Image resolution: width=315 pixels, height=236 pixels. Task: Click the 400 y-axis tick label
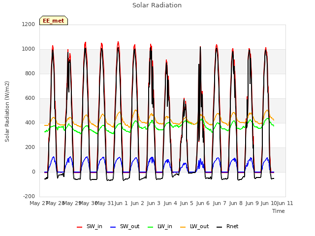(30, 122)
